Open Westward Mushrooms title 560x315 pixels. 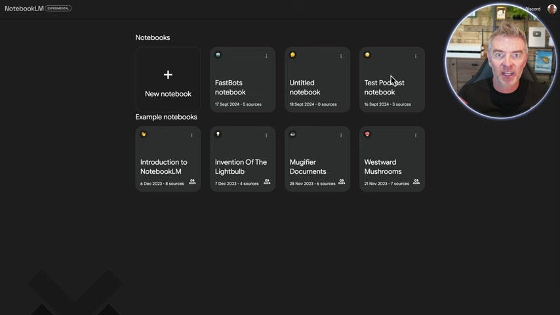point(383,167)
